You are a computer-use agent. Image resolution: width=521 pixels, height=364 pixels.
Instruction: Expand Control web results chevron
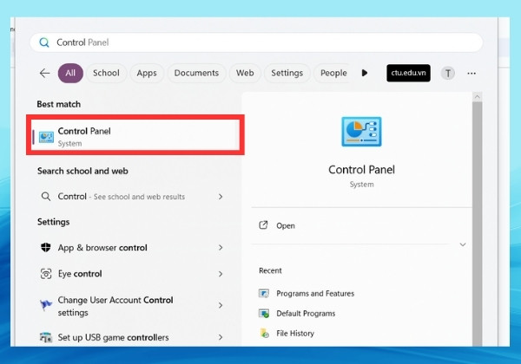(x=221, y=197)
